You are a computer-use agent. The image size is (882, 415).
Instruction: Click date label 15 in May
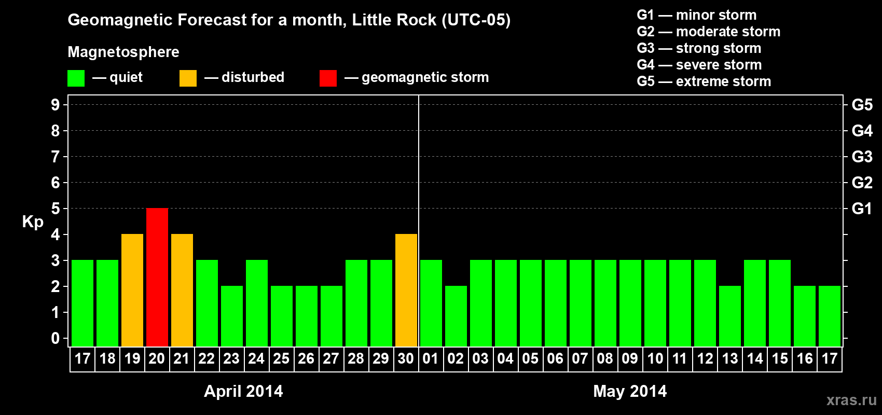point(780,359)
